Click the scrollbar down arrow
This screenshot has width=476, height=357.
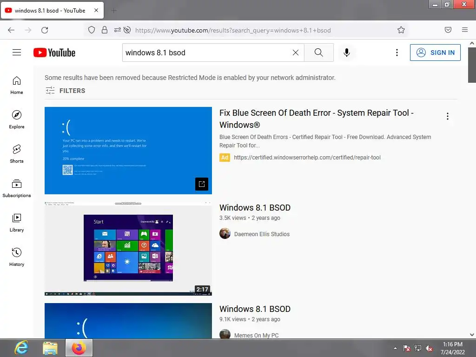coord(472,335)
